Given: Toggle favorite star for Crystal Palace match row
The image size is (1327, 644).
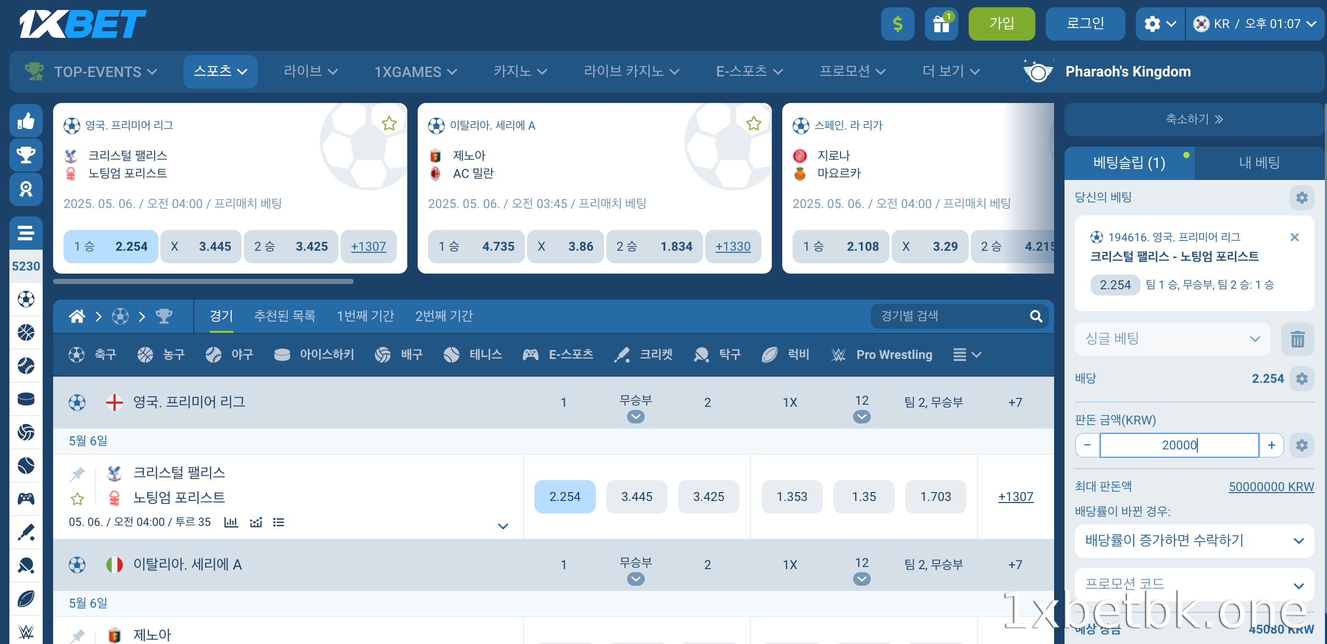Looking at the screenshot, I should coord(77,499).
